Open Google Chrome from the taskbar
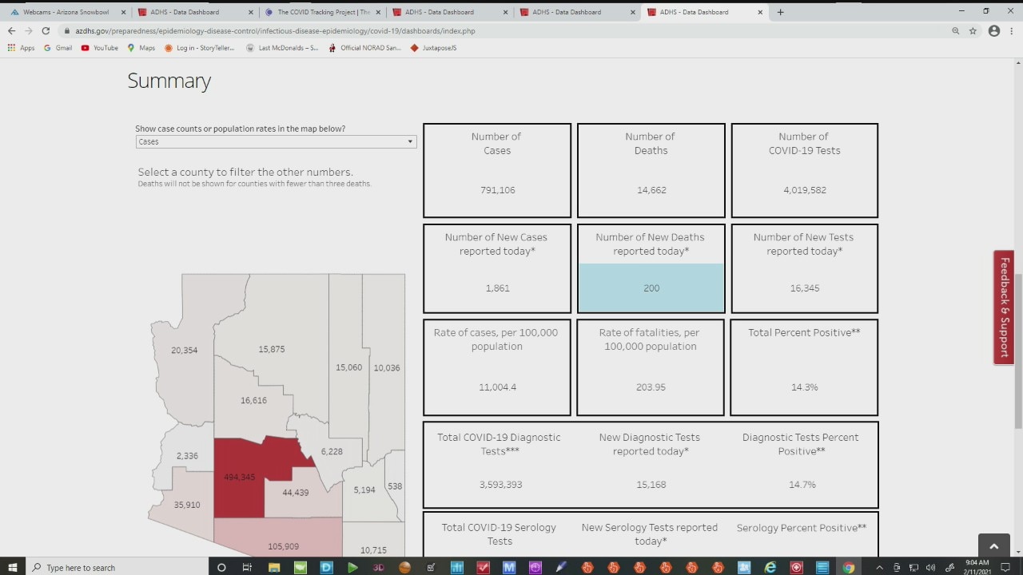This screenshot has width=1023, height=575. click(x=848, y=567)
